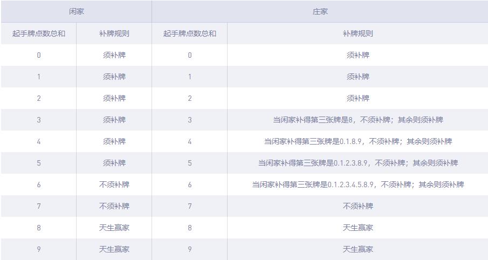Click 闲家 starting total "5" cell
488x260 pixels.
39,163
